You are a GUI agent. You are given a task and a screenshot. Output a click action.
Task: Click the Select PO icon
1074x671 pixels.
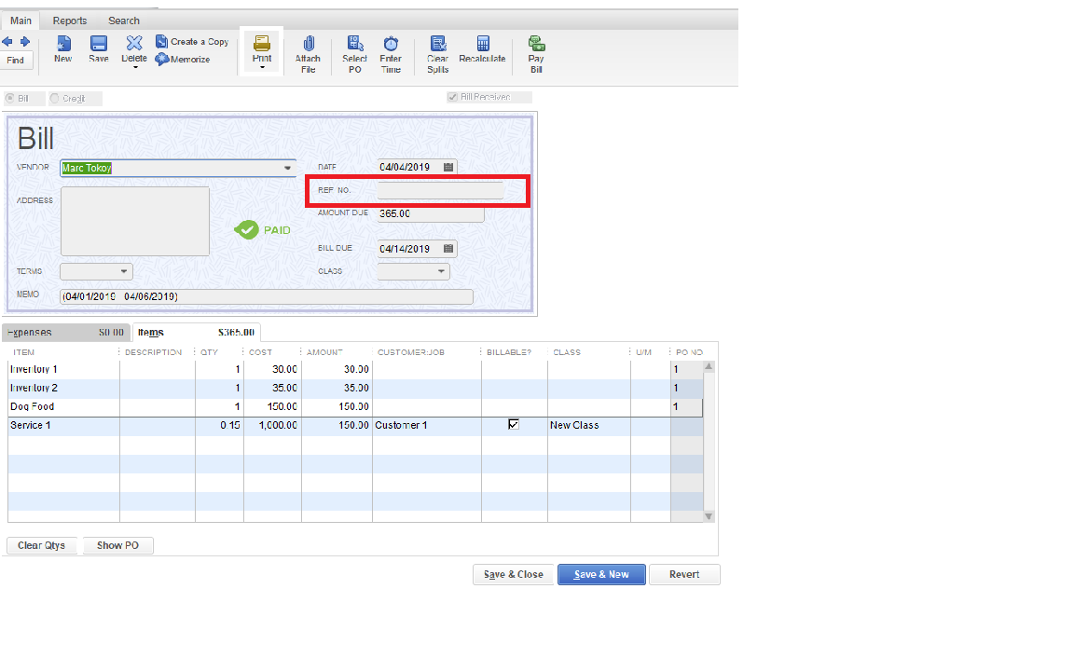[354, 44]
